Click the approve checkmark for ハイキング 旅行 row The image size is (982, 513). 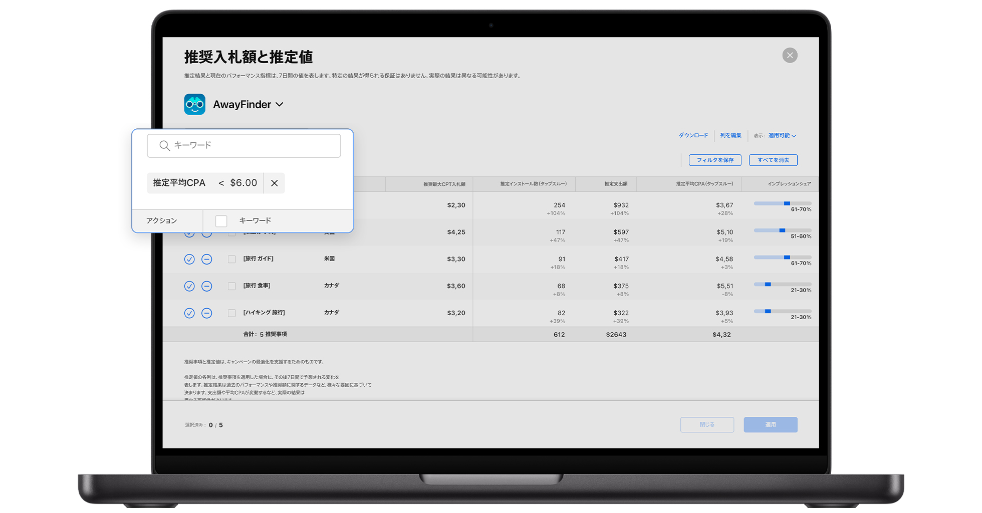tap(189, 313)
